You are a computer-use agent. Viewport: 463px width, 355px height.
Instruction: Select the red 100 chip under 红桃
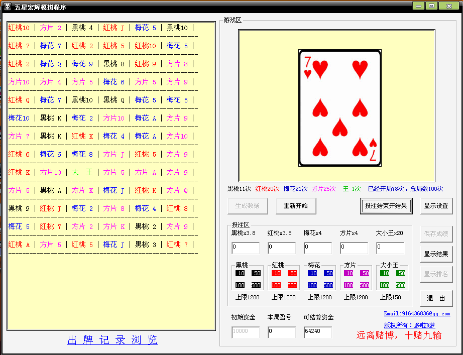click(276, 285)
